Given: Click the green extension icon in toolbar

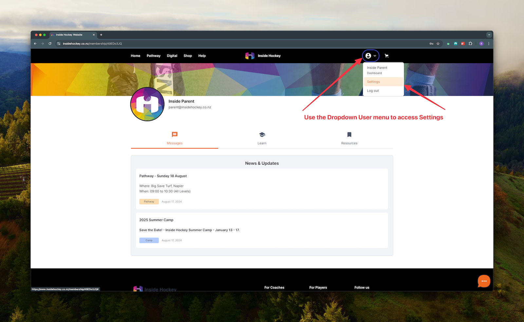Looking at the screenshot, I should coord(448,44).
